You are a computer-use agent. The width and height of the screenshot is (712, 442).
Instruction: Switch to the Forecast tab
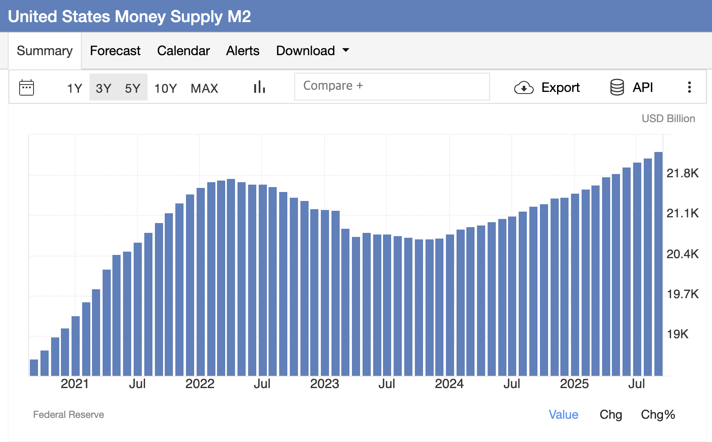tap(115, 51)
